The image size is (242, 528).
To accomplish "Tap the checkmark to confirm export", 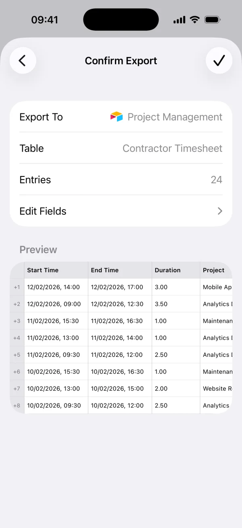I will (219, 60).
